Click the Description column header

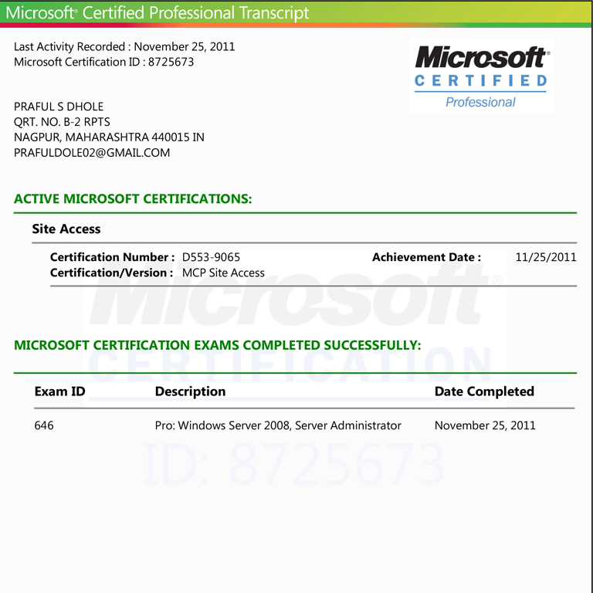[190, 391]
